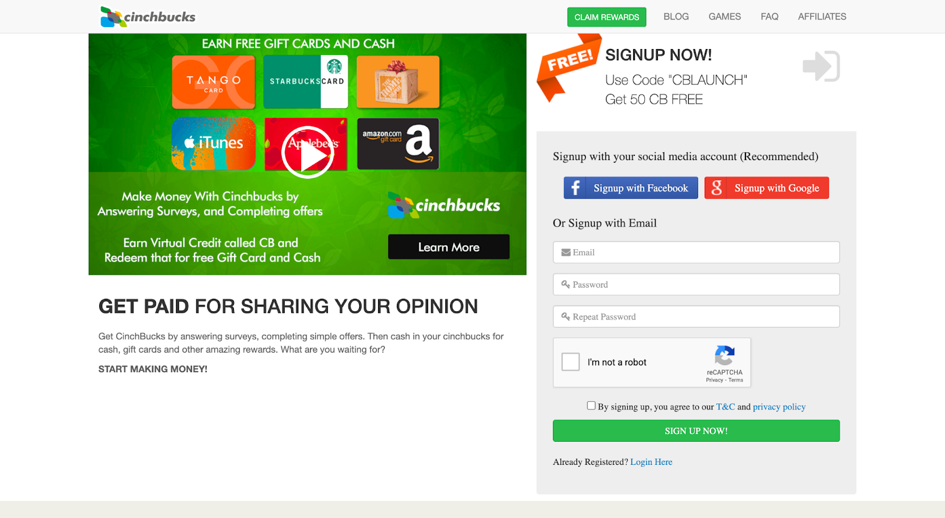Click the Learn More button
The width and height of the screenshot is (945, 518).
pyautogui.click(x=449, y=247)
